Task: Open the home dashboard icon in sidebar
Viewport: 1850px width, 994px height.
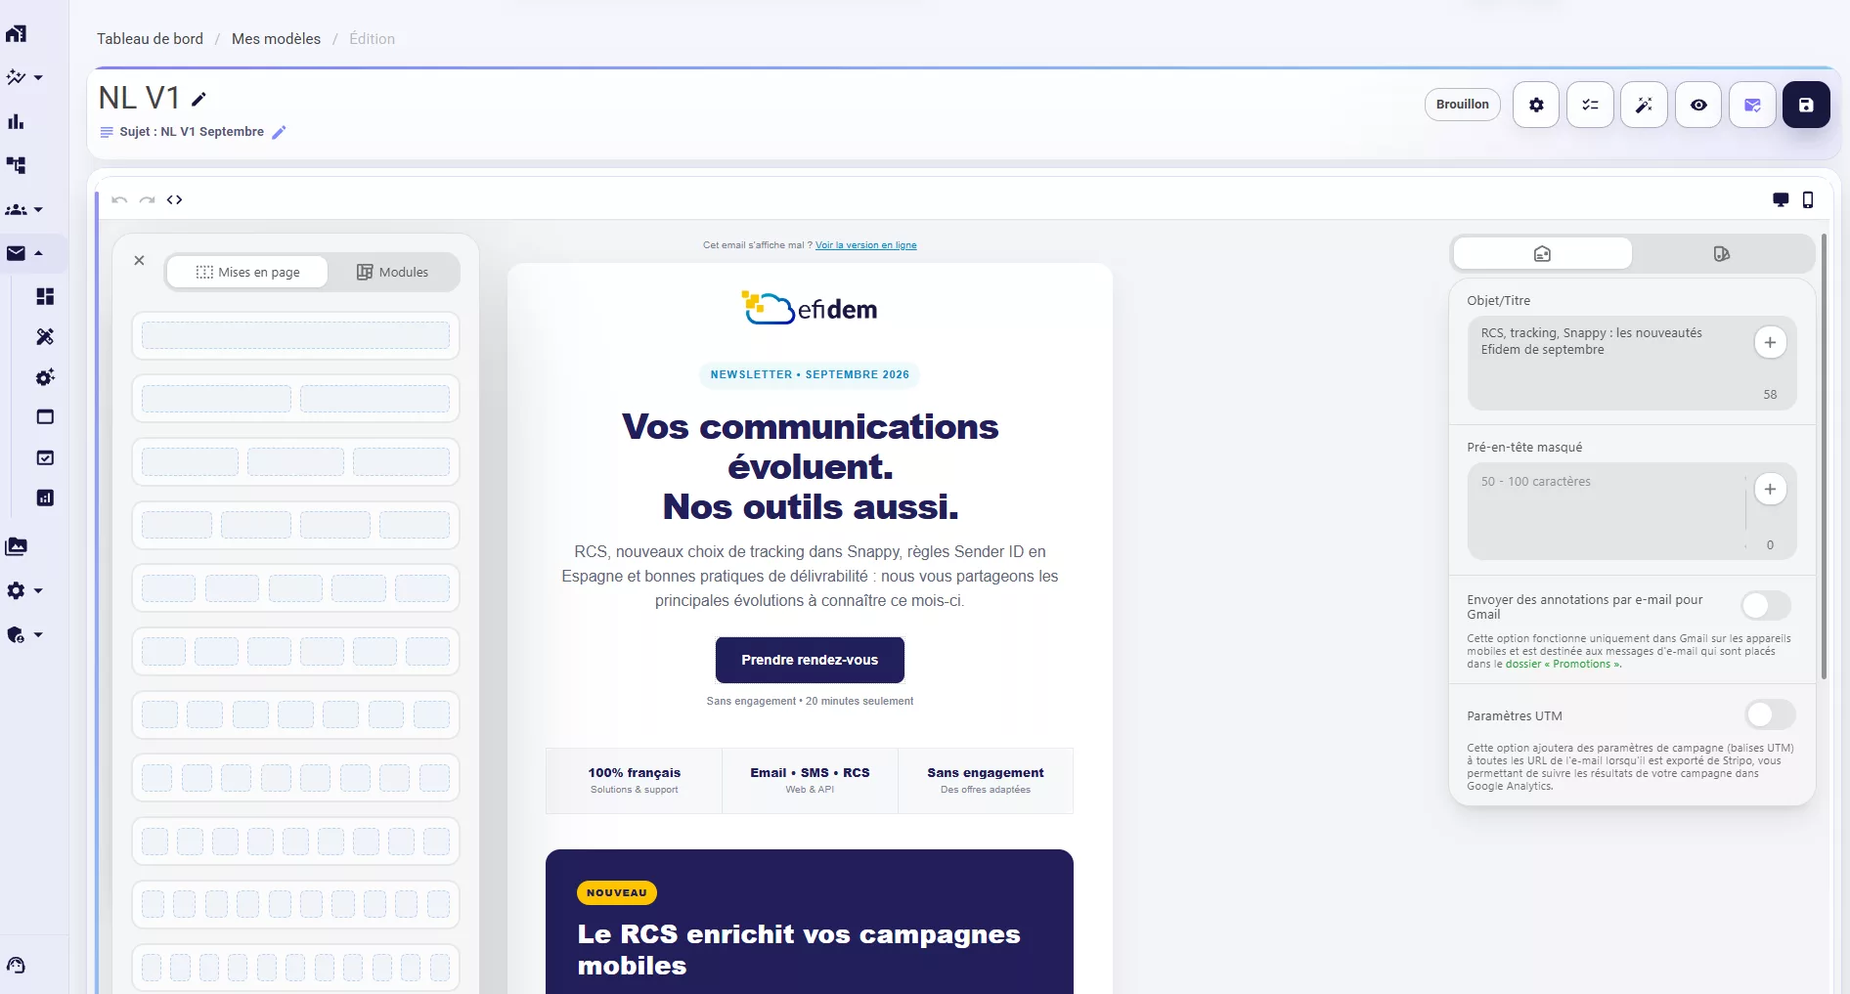Action: (x=16, y=34)
